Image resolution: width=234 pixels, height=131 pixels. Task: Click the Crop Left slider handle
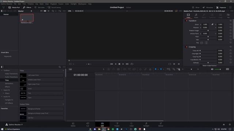point(200,51)
